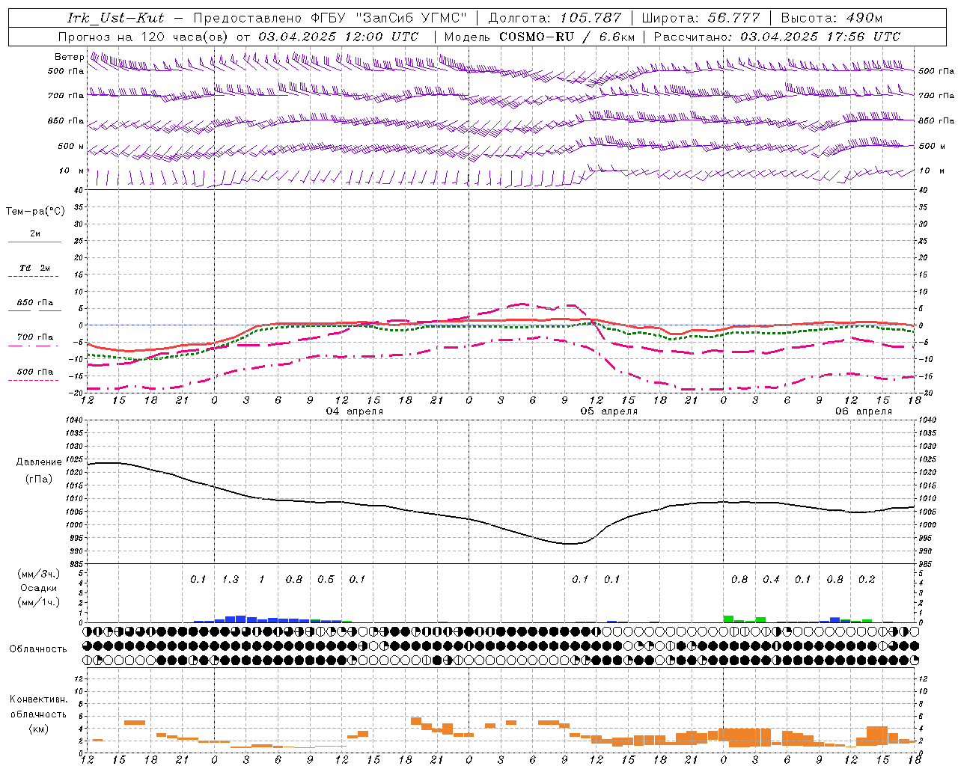Screen dimensions: 958x766
Task: Click the 04 апреля date label
Action: 355,411
